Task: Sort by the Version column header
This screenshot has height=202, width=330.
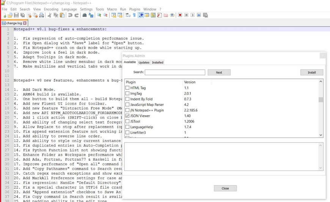Action: click(x=197, y=82)
